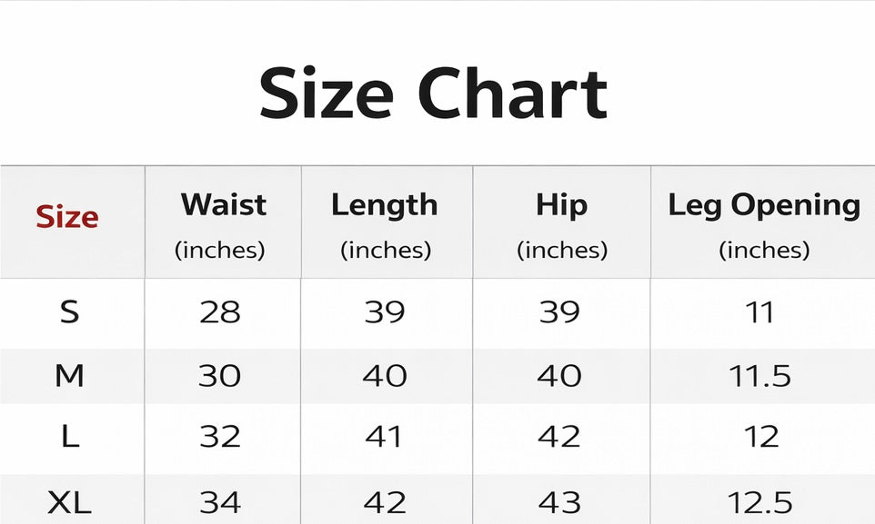Select the S size row label
The image size is (875, 524).
coord(69,312)
